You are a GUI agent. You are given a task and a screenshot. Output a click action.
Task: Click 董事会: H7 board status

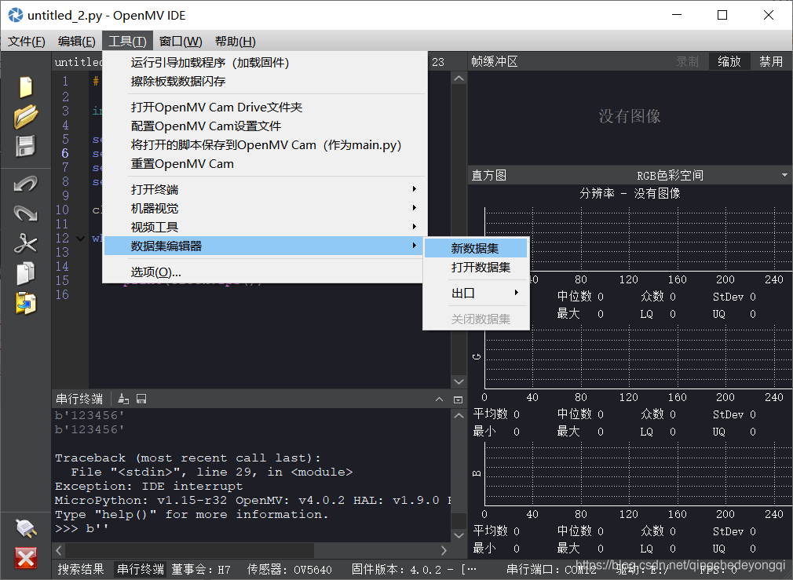[x=201, y=569]
